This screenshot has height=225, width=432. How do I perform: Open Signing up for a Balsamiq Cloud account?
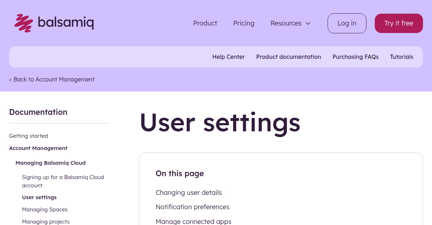[x=63, y=181]
